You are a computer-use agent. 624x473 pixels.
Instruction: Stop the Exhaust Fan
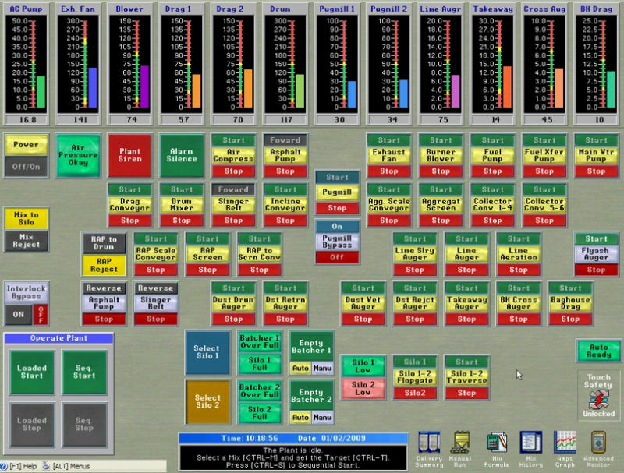click(x=388, y=171)
